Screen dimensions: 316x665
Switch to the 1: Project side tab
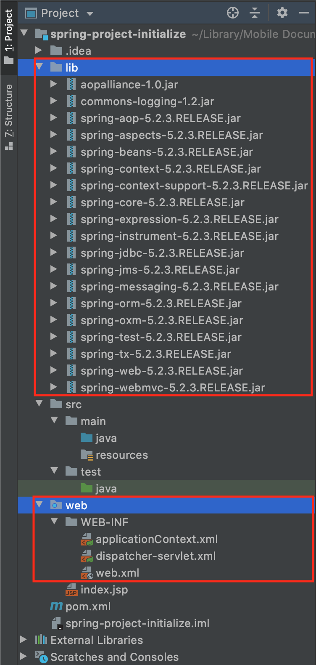point(9,37)
